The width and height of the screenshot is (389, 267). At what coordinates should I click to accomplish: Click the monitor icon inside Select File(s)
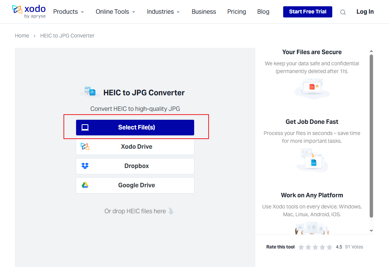click(85, 127)
